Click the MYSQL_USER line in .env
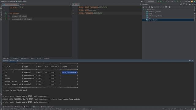The height and width of the screenshot is (110, 196). click(x=87, y=10)
